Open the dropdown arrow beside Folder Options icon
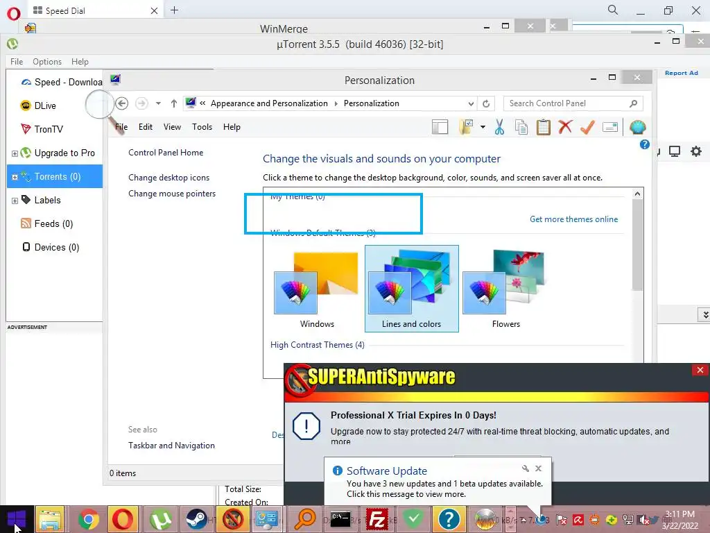The width and height of the screenshot is (710, 533). tap(483, 128)
